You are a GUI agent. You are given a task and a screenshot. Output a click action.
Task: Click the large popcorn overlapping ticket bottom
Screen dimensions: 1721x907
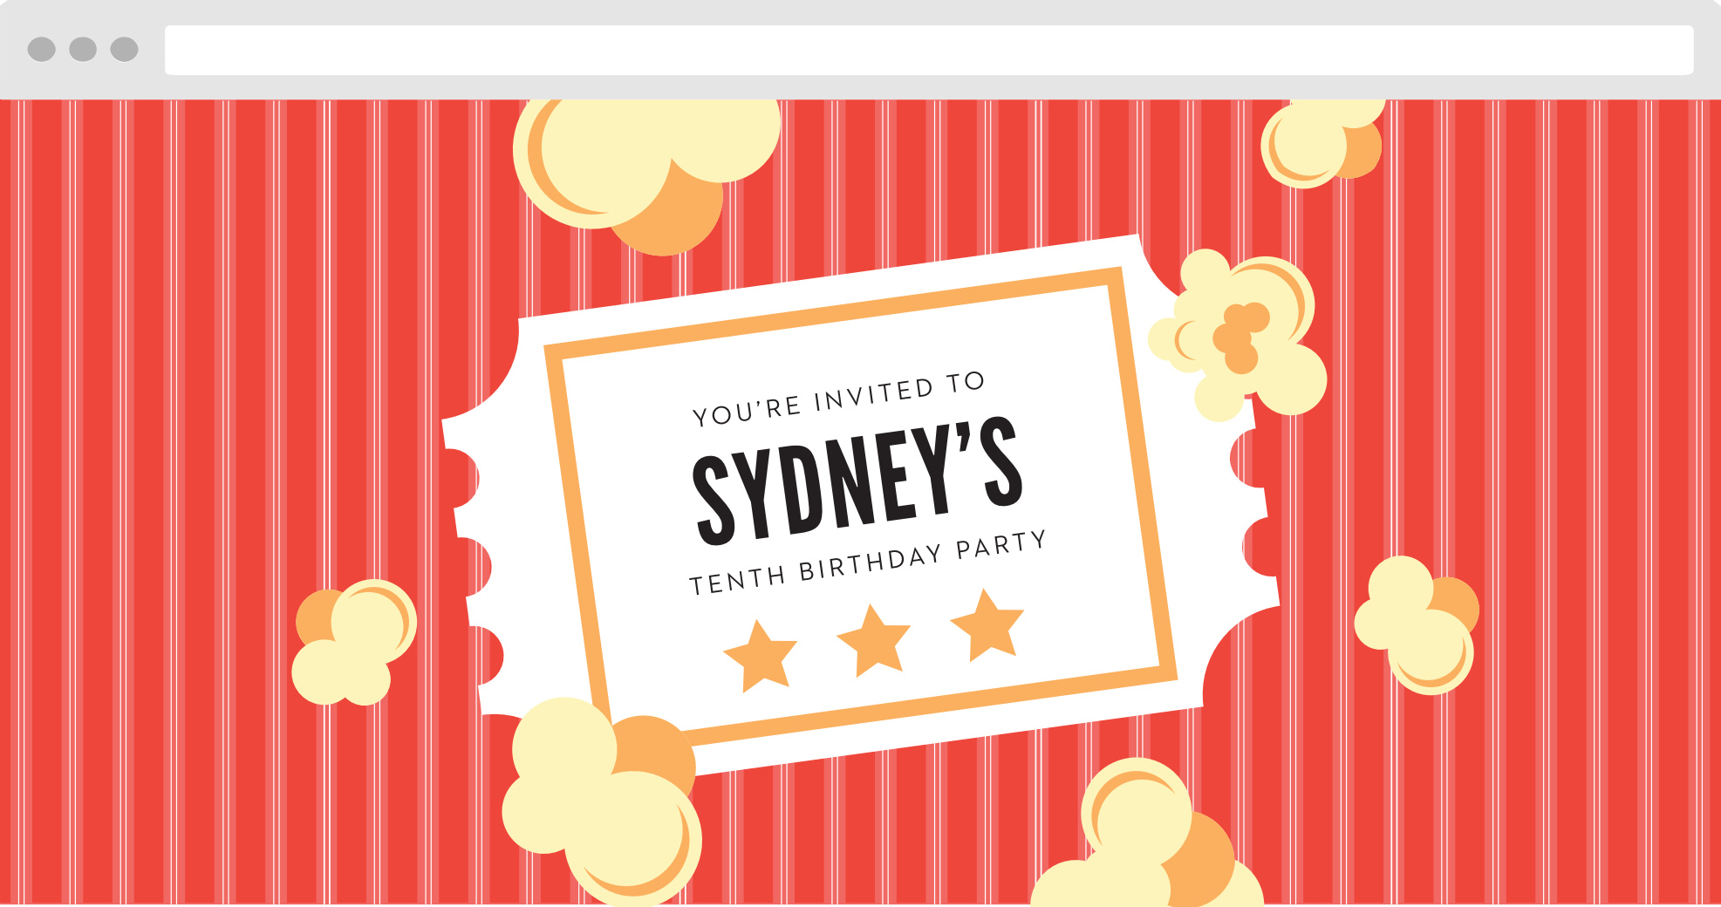click(x=601, y=801)
